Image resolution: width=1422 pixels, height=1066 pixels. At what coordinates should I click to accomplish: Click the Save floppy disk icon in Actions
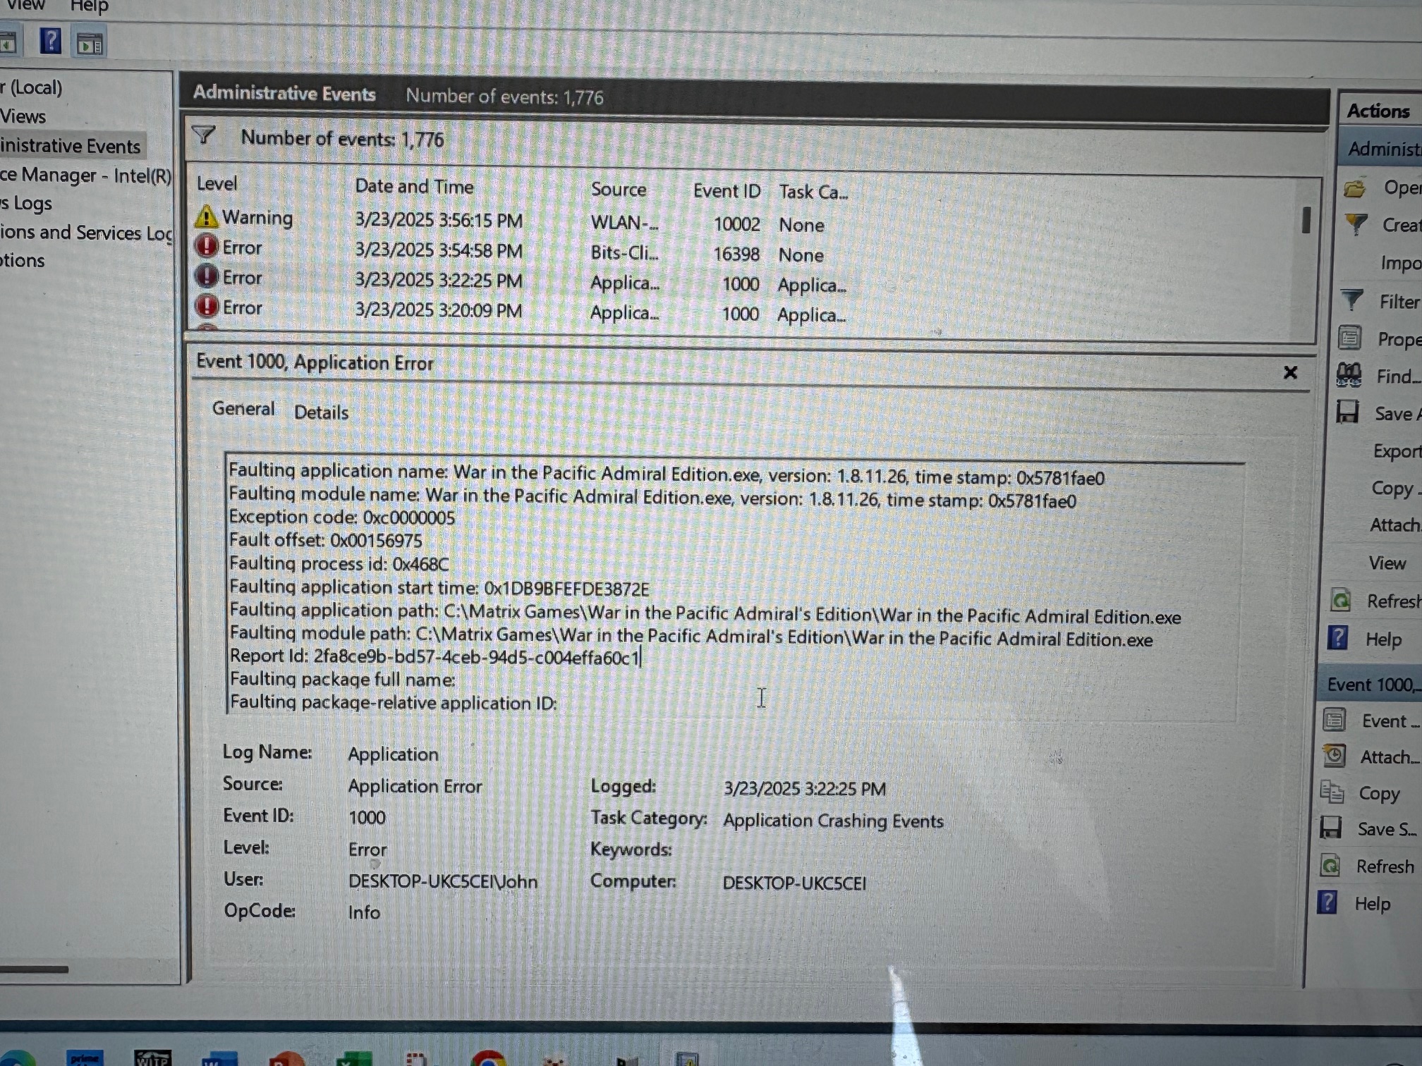[1347, 412]
